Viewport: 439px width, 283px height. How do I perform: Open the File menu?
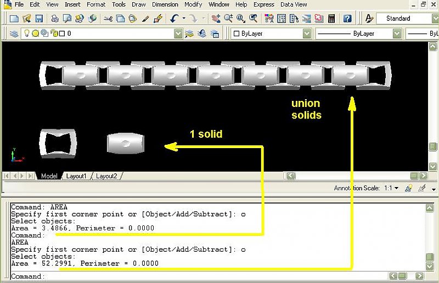click(x=19, y=4)
